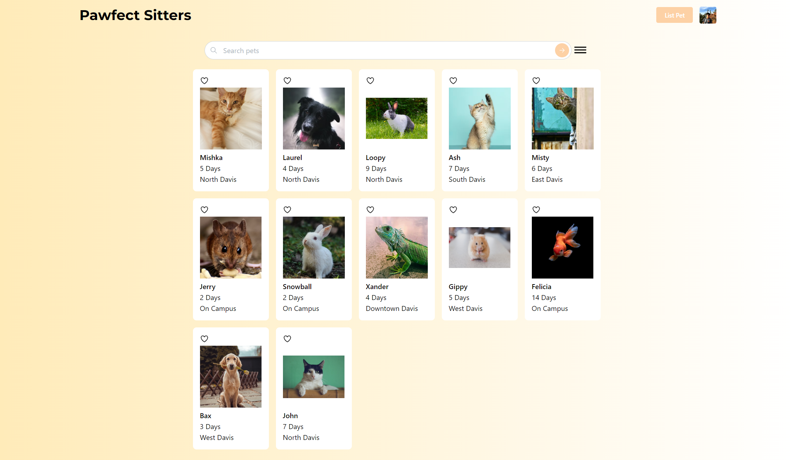Open Felicia's goldfish photo thumbnail
The height and width of the screenshot is (460, 793).
coord(562,248)
